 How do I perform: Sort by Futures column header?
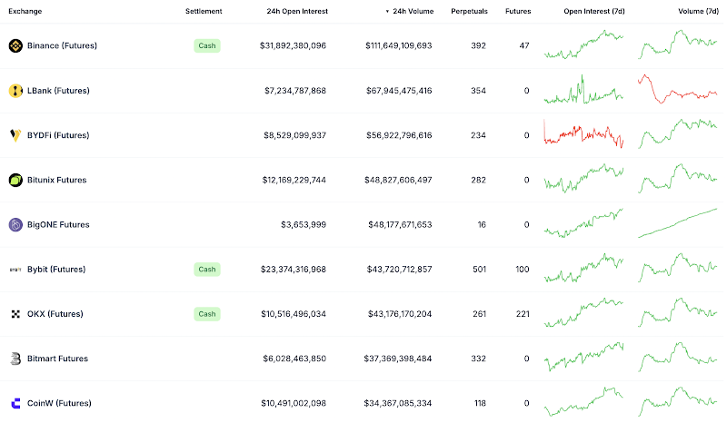pos(518,11)
